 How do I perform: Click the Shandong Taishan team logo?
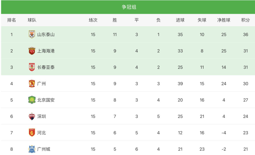pyautogui.click(x=32, y=34)
